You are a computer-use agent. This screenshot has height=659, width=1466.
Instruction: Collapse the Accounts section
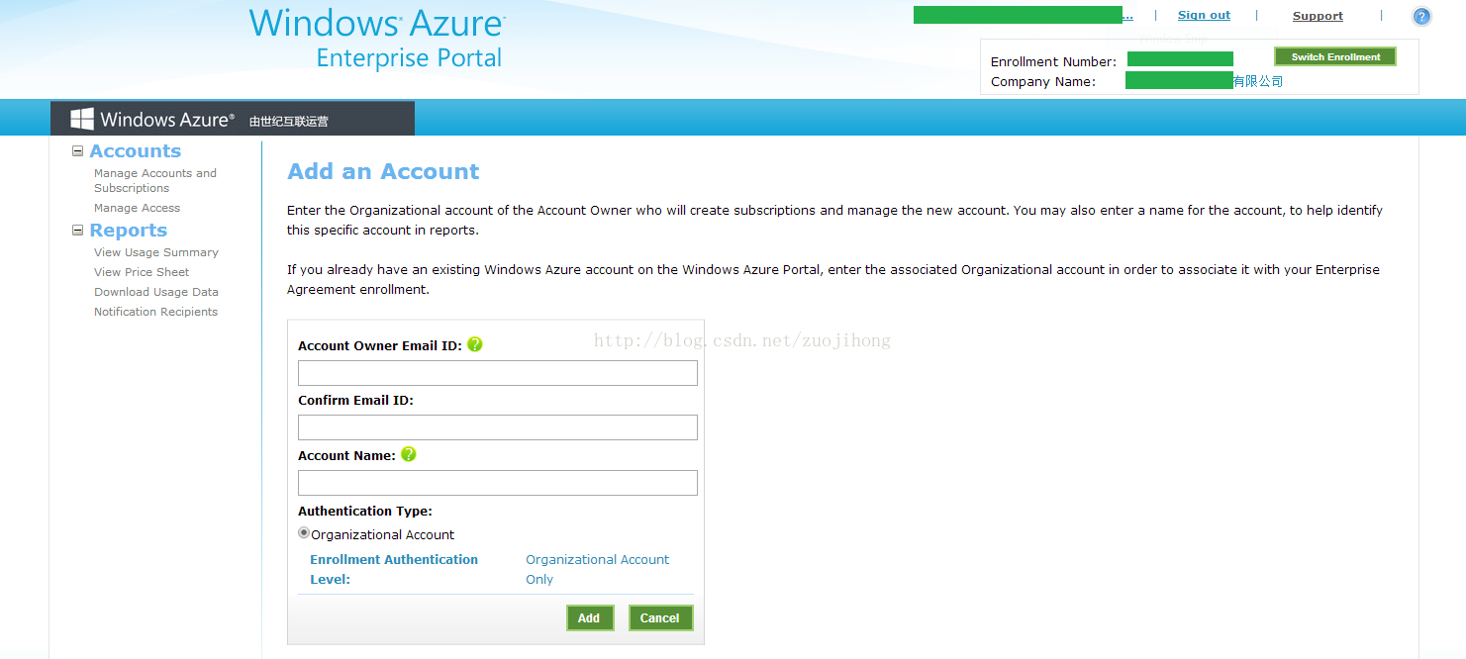[x=78, y=151]
